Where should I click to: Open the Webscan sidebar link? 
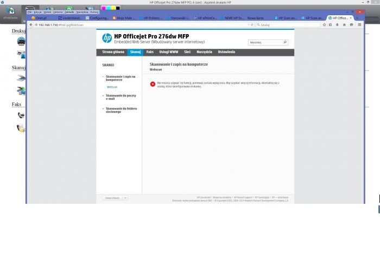(112, 87)
